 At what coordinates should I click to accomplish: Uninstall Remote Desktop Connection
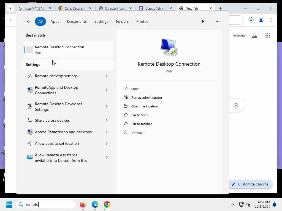[x=138, y=133]
